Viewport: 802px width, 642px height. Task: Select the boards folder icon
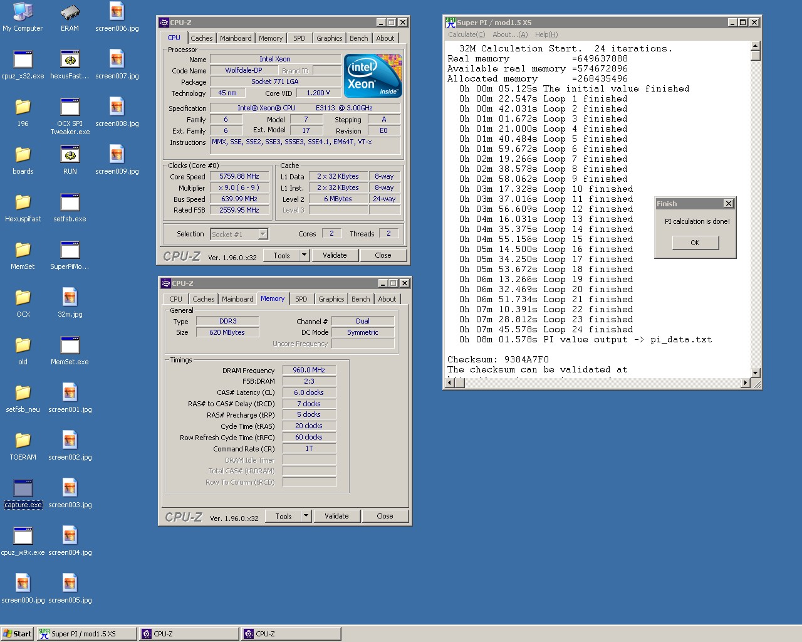pos(23,160)
